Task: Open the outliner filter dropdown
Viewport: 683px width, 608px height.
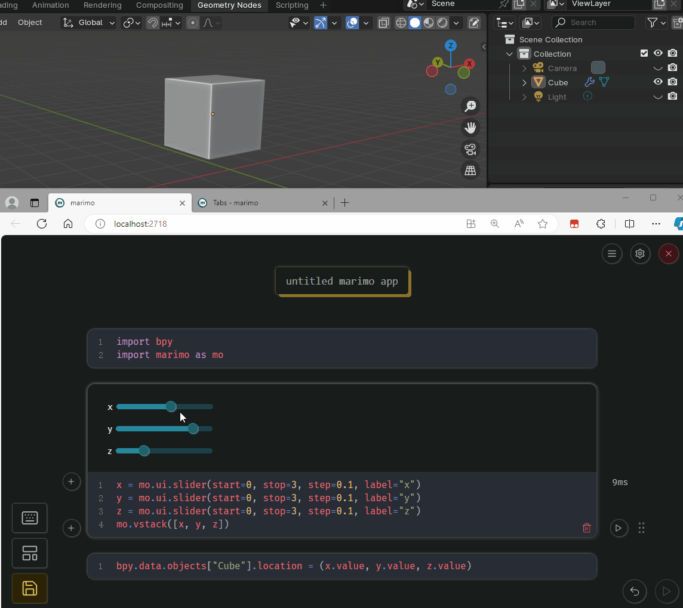Action: tap(656, 23)
